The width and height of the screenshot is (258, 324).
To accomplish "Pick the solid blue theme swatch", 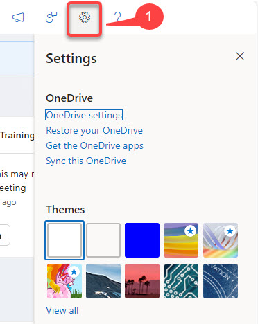I will (x=142, y=240).
